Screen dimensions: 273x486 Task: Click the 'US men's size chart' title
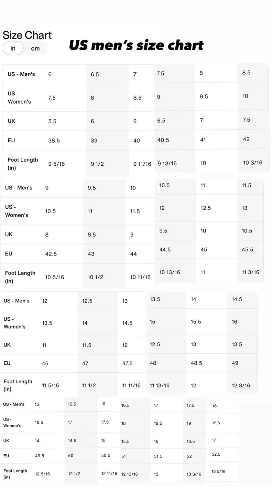point(136,45)
